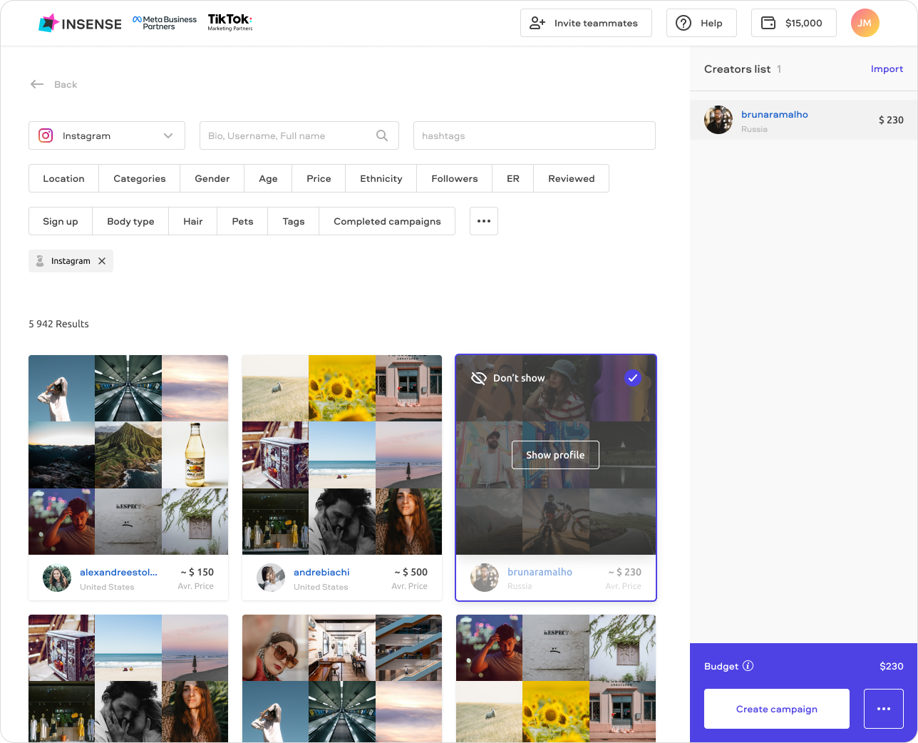The image size is (918, 743).
Task: Open brunaramalho link in results card
Action: coord(540,572)
